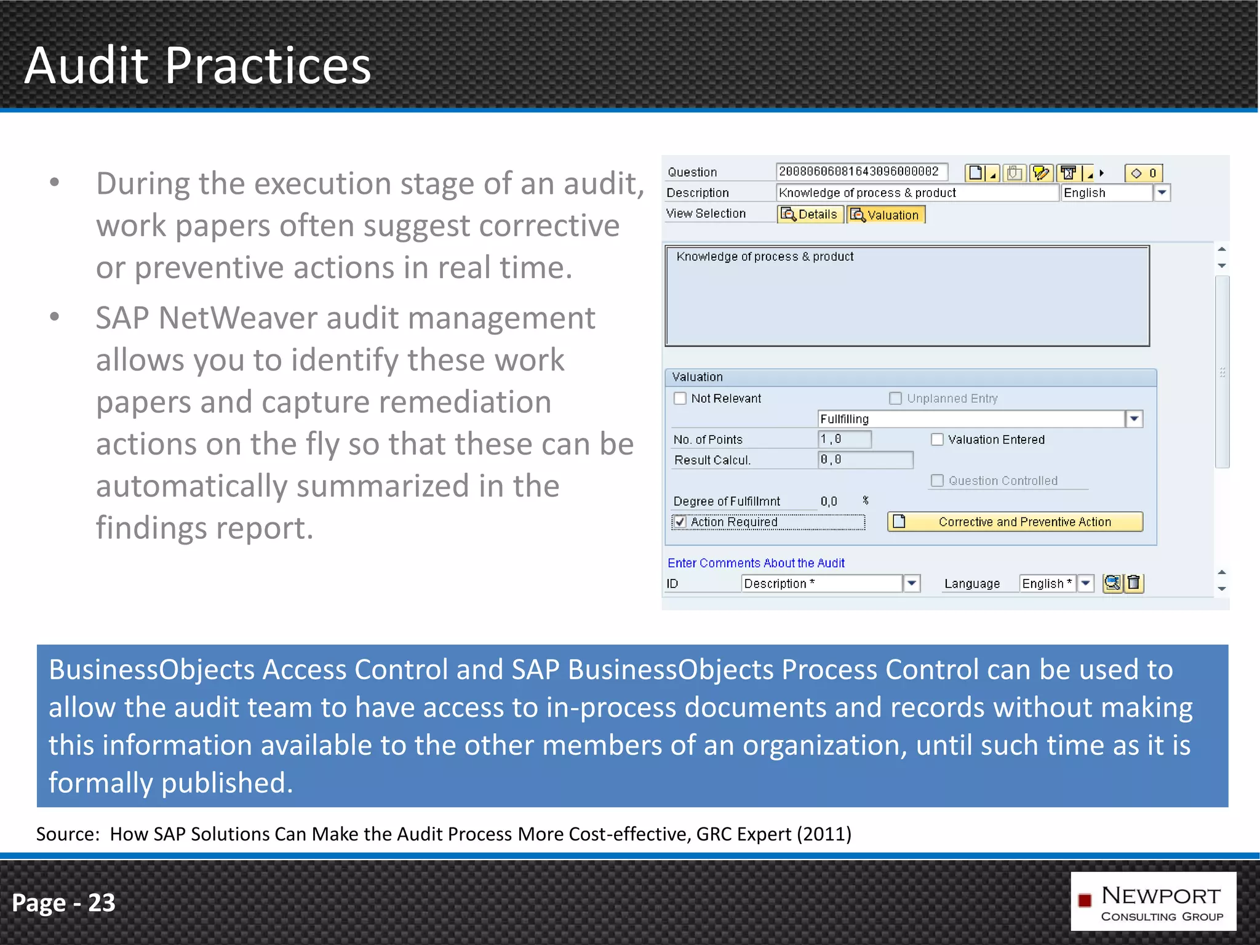Click the disabled attachment clip icon

[1015, 173]
